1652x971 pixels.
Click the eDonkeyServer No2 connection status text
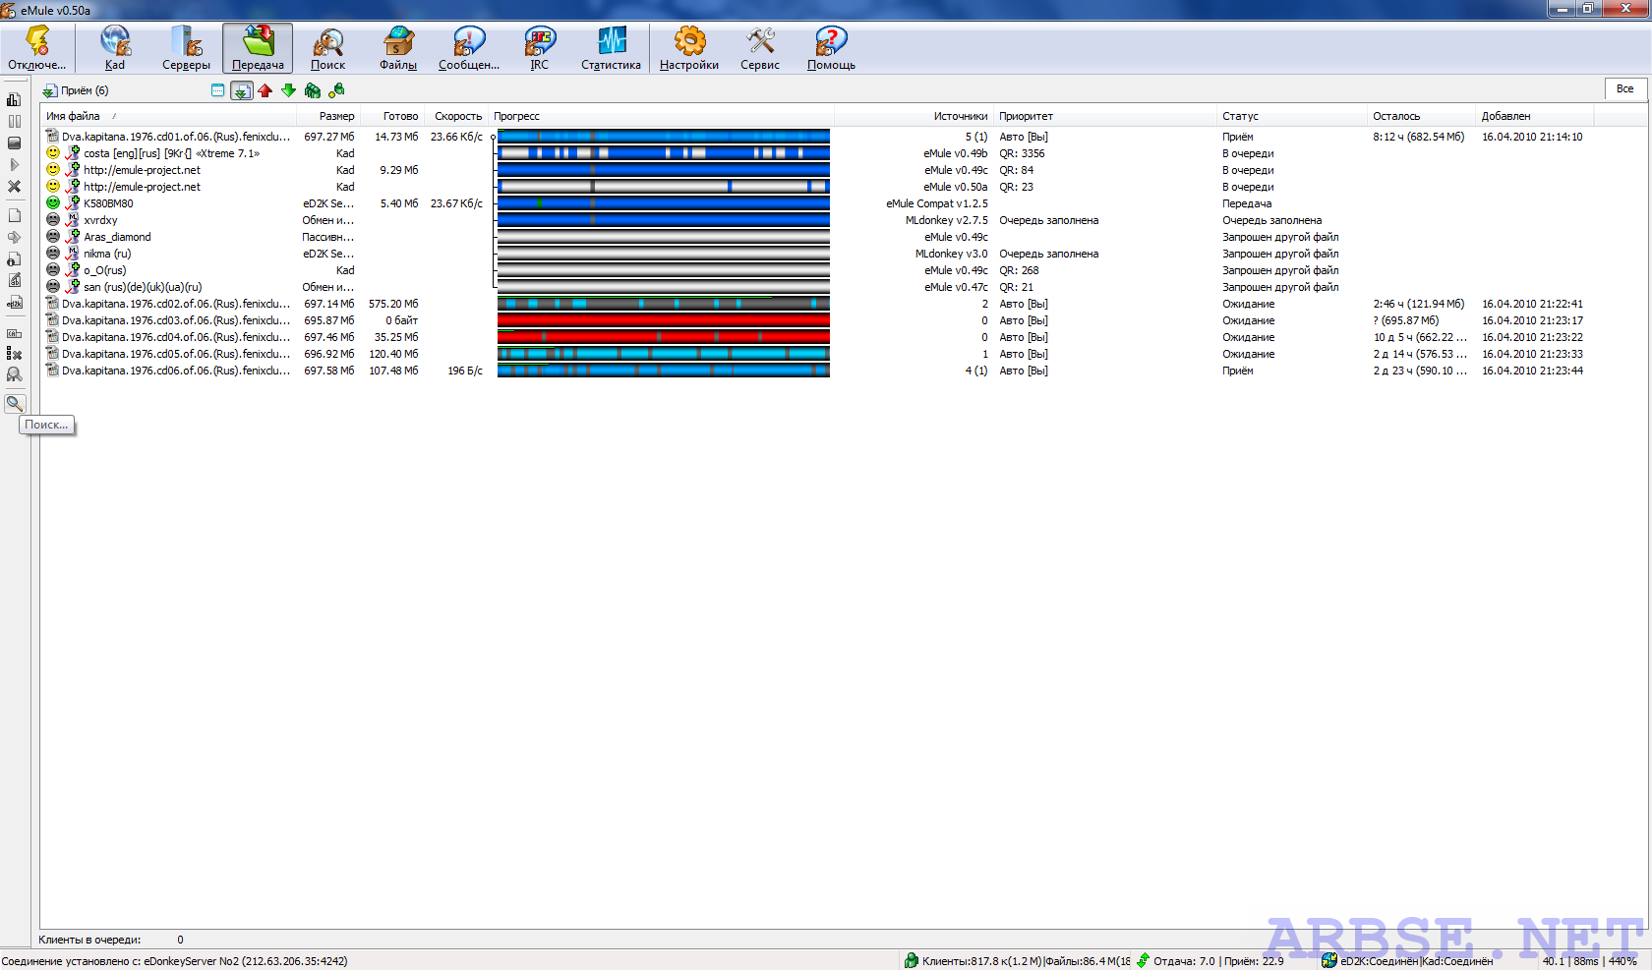tap(174, 961)
